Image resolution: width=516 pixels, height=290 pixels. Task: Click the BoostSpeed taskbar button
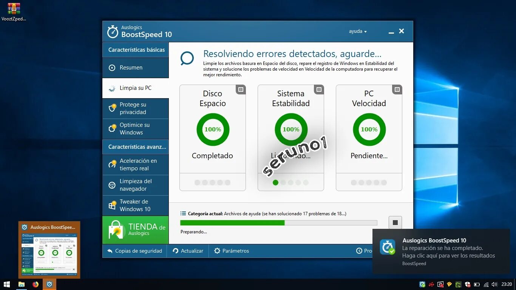tap(49, 284)
